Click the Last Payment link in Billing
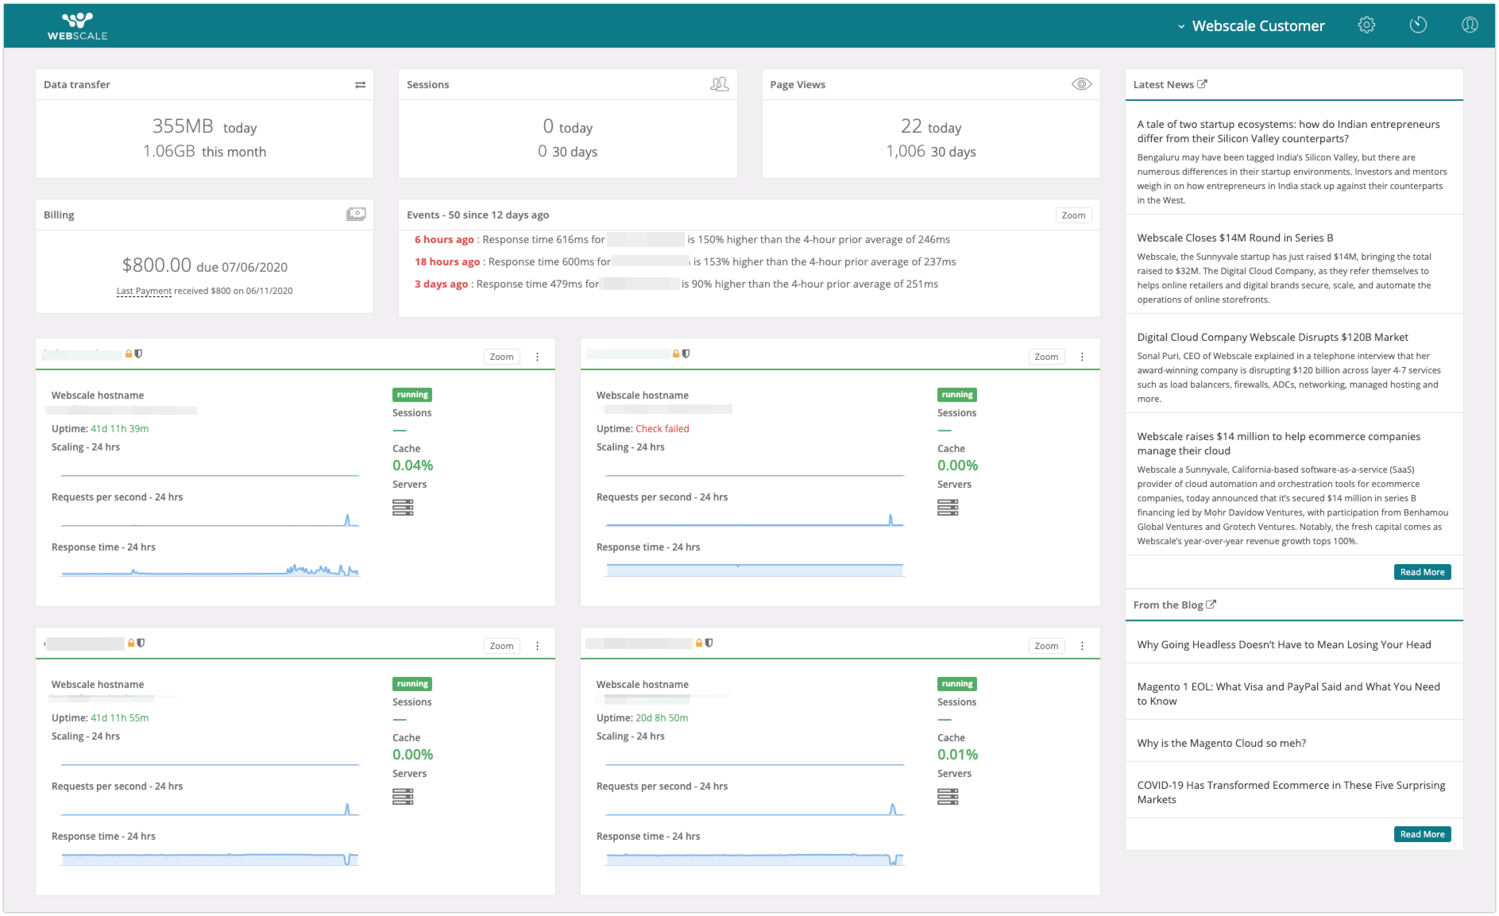 point(144,292)
